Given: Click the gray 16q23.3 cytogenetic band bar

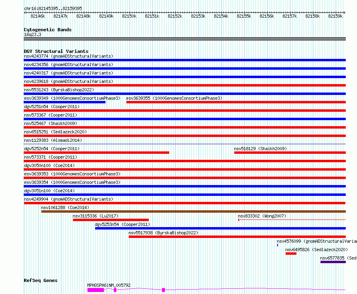Looking at the screenshot, I should pos(185,39).
